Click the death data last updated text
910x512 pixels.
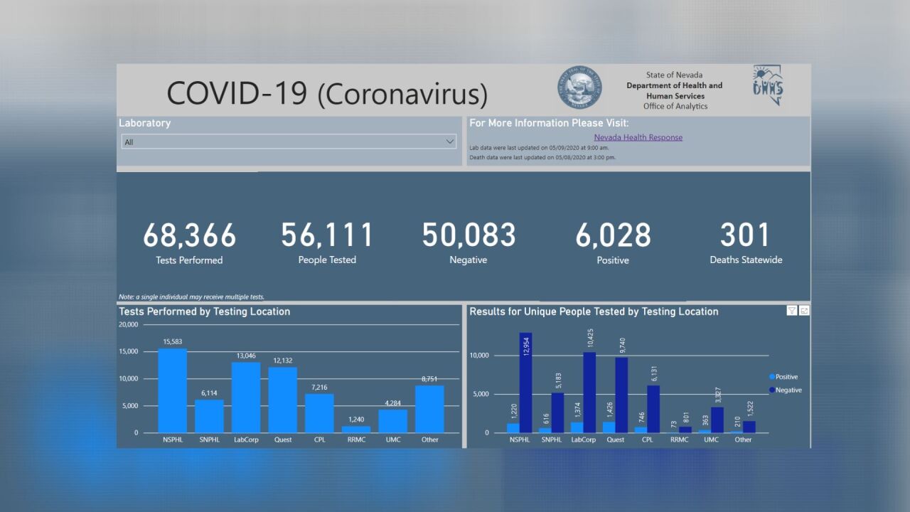(542, 157)
